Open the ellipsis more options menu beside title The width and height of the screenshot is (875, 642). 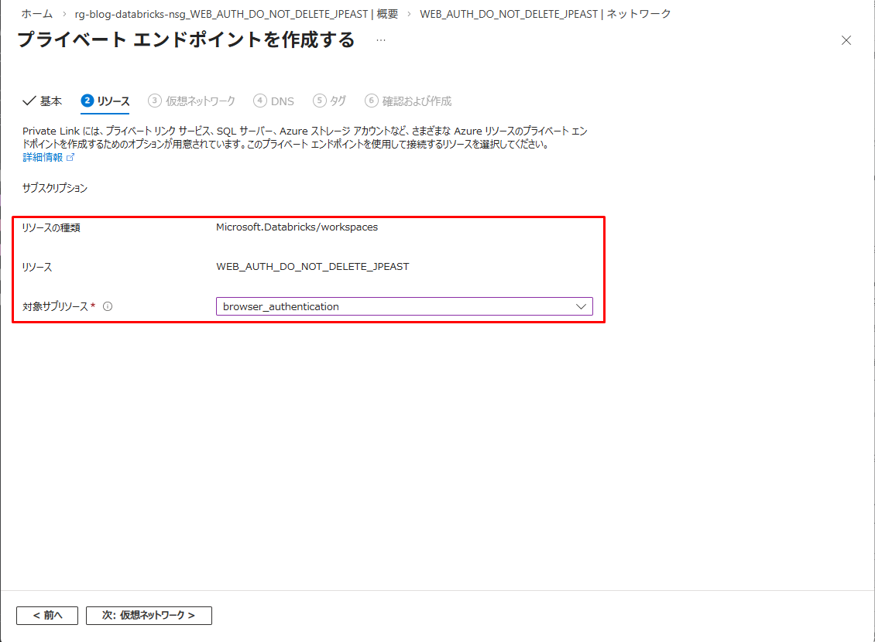(x=380, y=40)
